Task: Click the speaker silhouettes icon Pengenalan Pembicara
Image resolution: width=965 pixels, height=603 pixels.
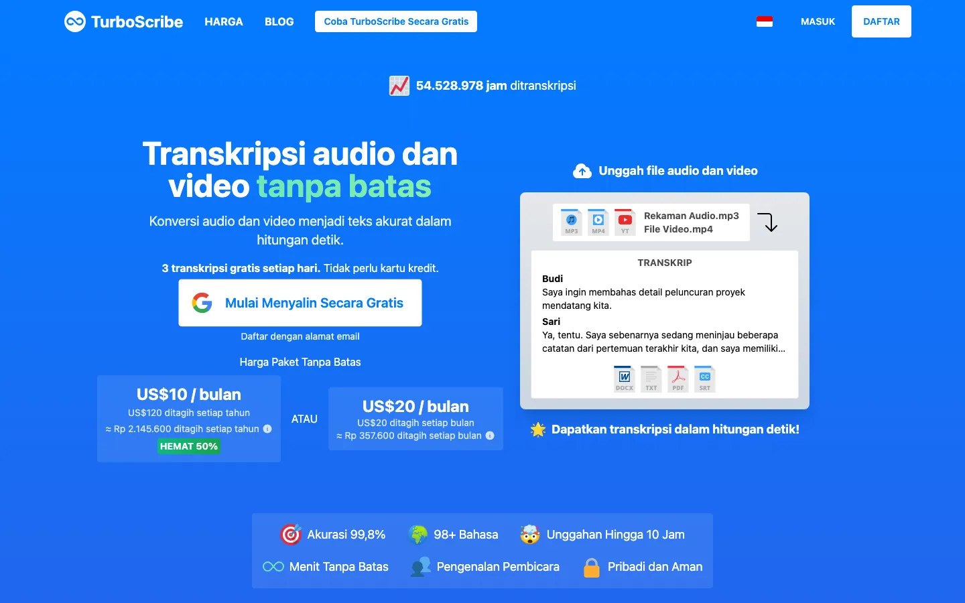Action: tap(421, 567)
